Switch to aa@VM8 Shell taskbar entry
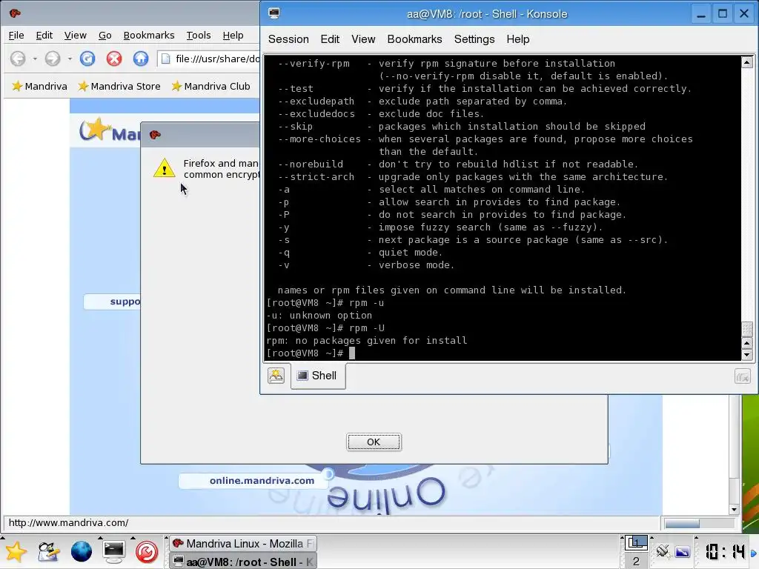The image size is (759, 569). pyautogui.click(x=243, y=562)
